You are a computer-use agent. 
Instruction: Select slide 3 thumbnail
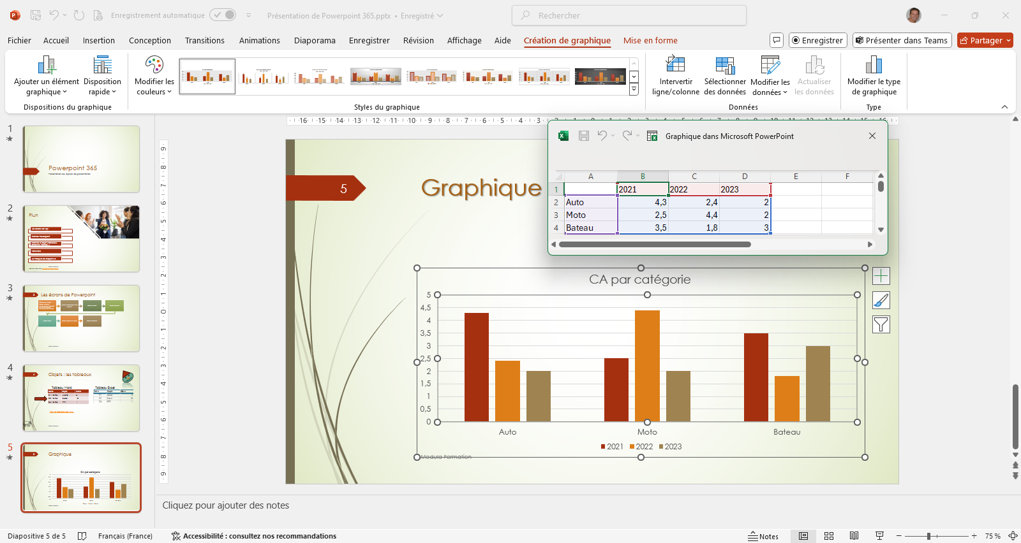(81, 318)
